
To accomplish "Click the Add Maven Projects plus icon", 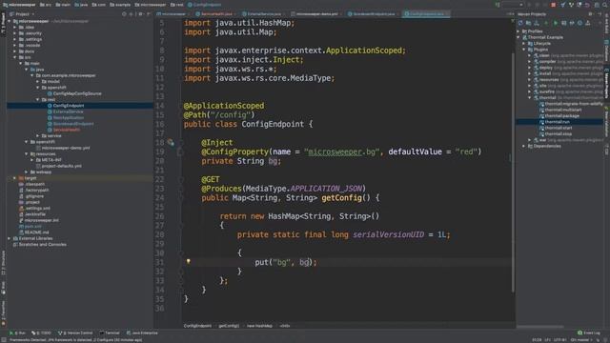I will pos(546,23).
